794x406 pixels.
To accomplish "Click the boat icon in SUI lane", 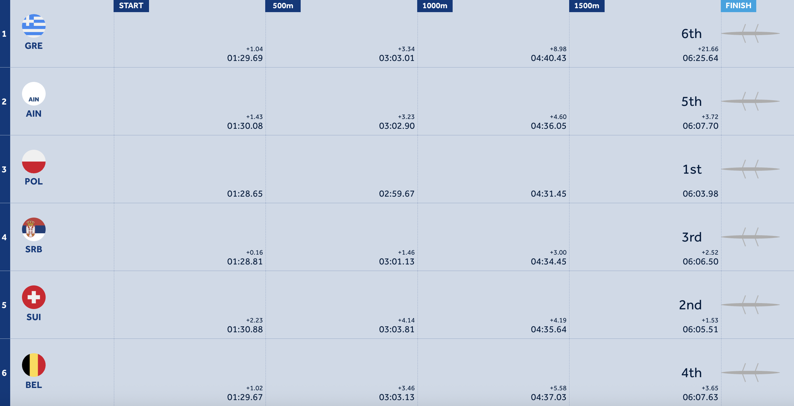I will tap(750, 305).
